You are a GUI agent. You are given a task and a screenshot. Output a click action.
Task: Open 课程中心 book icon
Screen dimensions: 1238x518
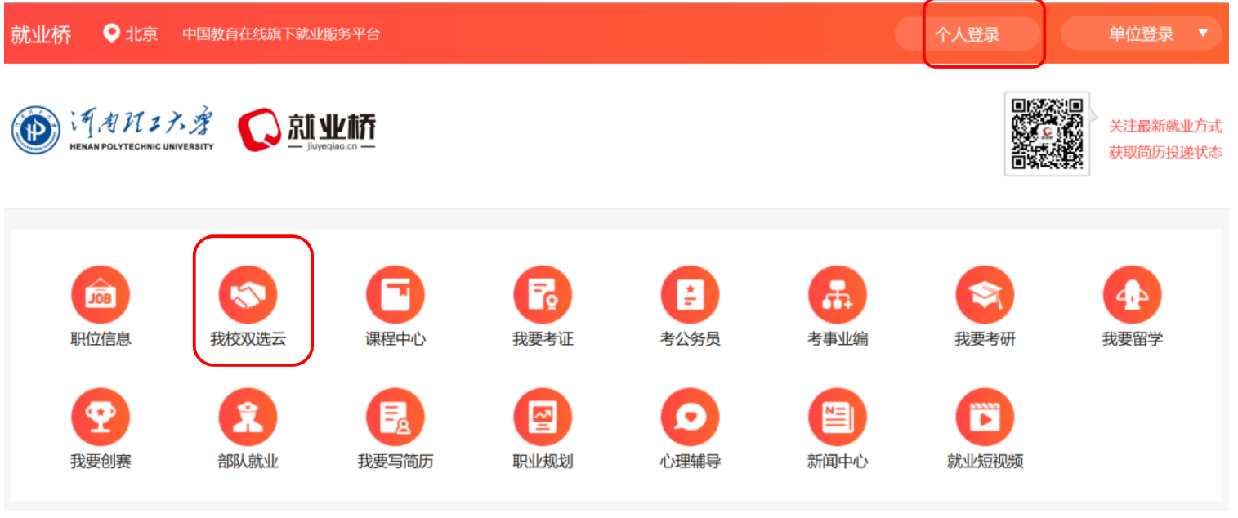pos(396,295)
